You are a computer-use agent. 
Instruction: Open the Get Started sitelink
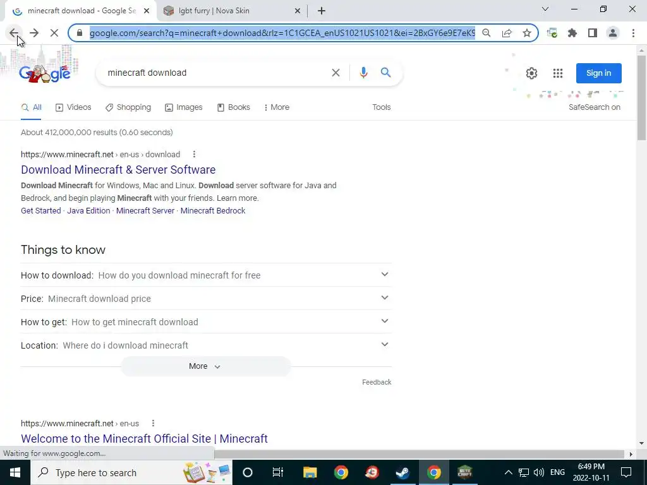pyautogui.click(x=41, y=211)
